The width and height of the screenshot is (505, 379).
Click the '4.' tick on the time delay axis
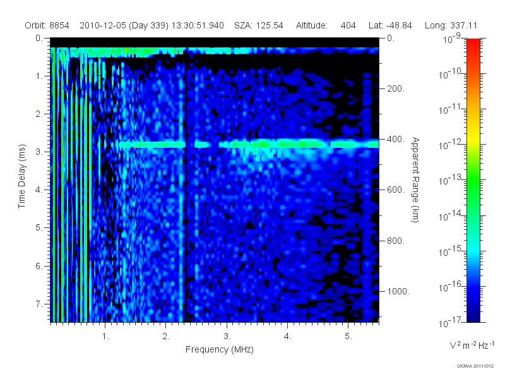point(39,190)
